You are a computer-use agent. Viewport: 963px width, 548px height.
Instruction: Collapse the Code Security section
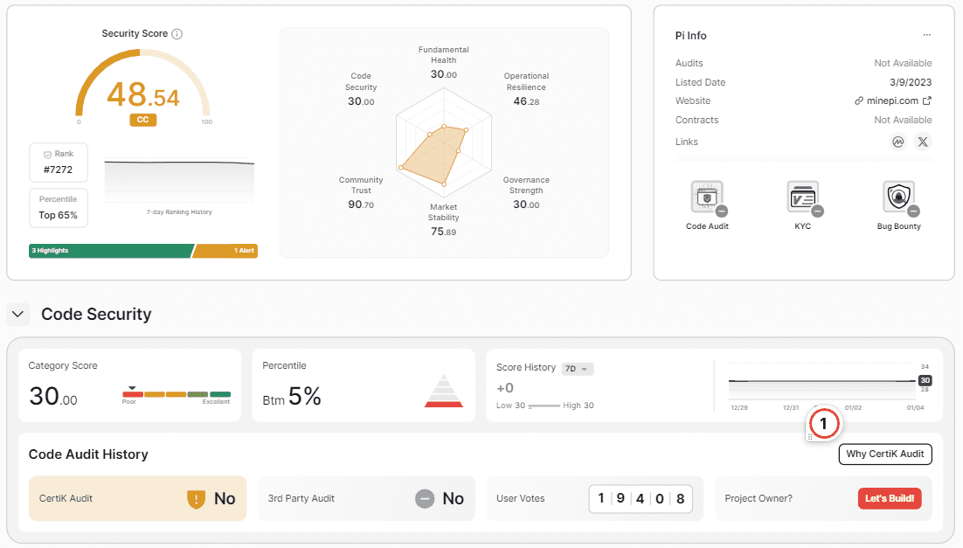[18, 314]
